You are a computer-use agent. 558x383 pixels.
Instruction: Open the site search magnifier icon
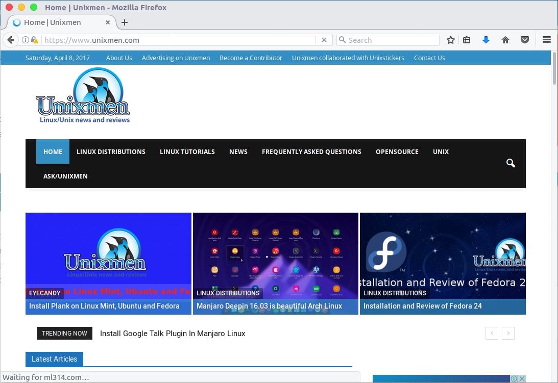(511, 163)
